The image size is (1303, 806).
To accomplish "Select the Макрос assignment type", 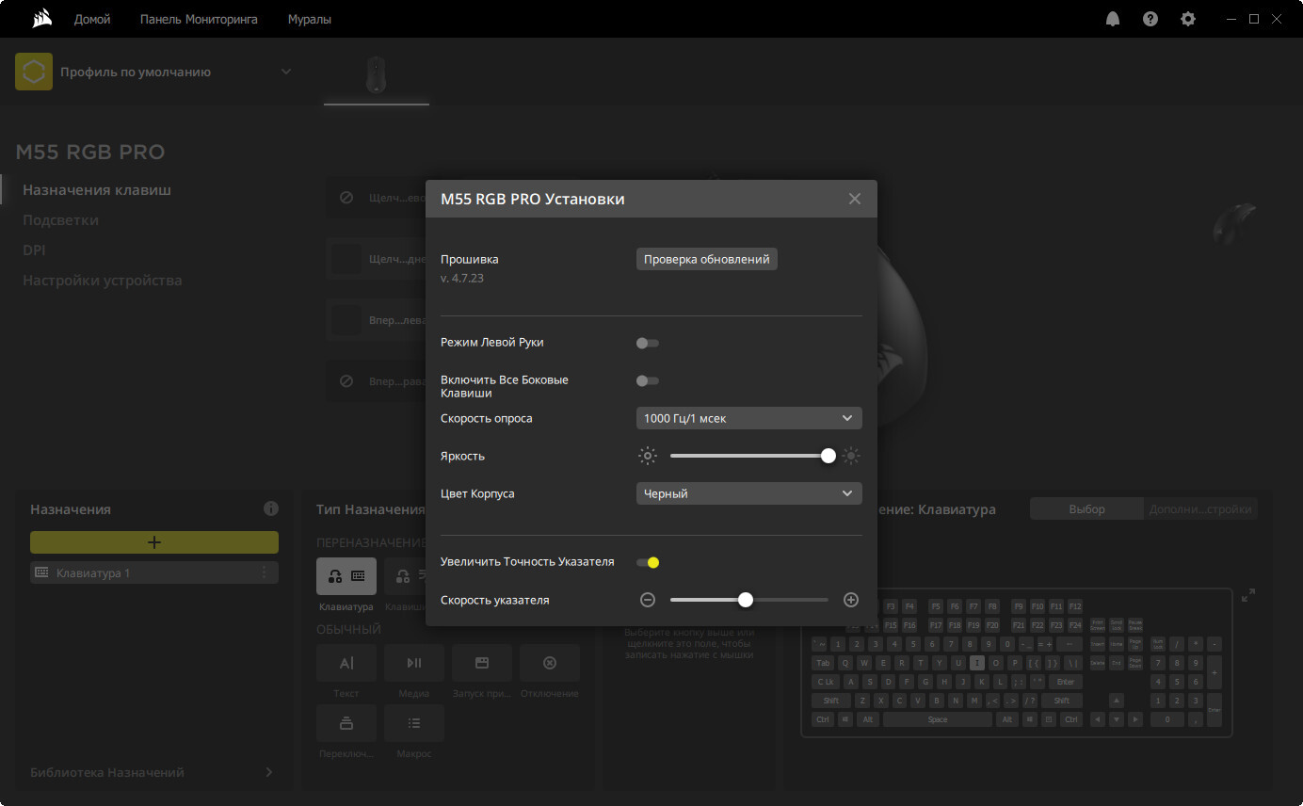I will click(414, 723).
